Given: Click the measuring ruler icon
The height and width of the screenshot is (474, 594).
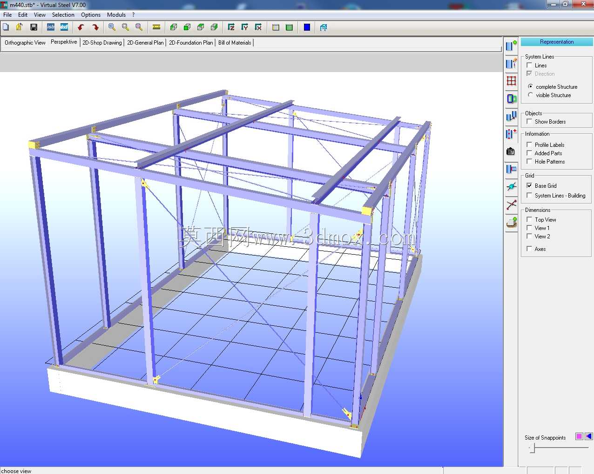Looking at the screenshot, I should (156, 27).
